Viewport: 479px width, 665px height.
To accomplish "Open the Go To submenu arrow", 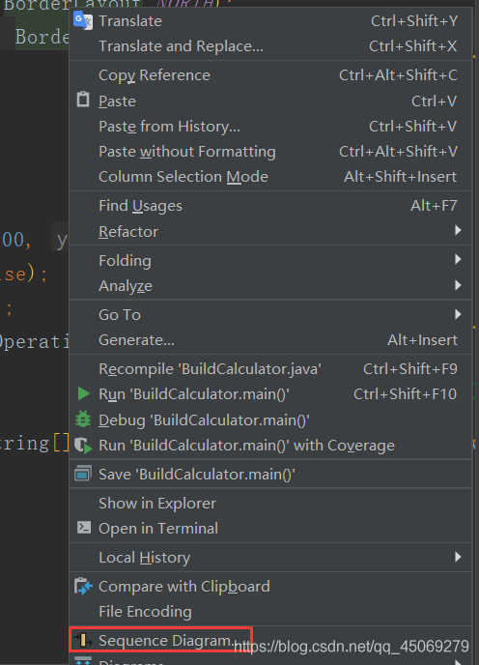I will 458,314.
